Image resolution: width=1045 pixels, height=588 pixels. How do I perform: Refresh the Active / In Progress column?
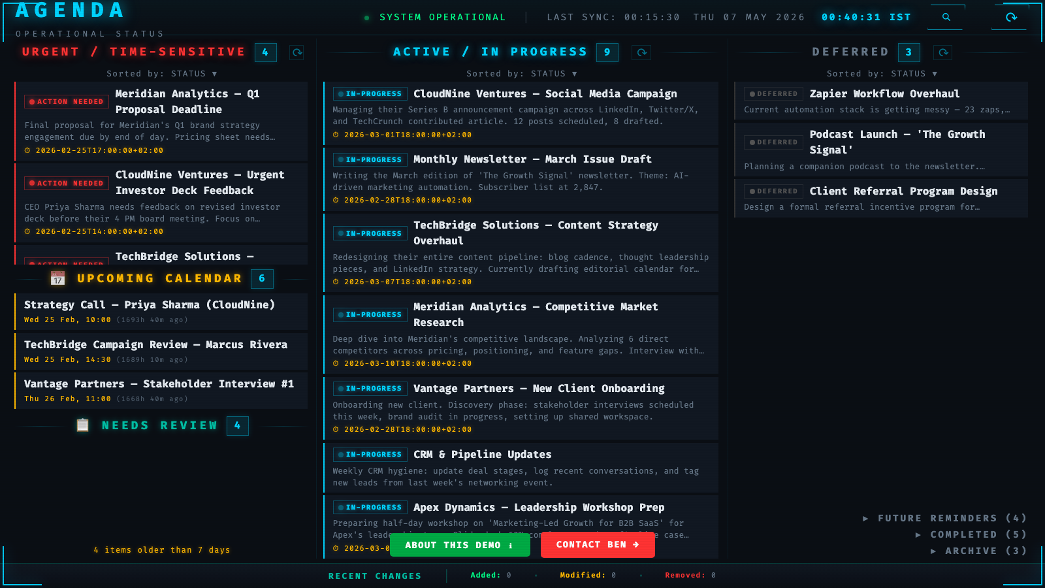[642, 52]
